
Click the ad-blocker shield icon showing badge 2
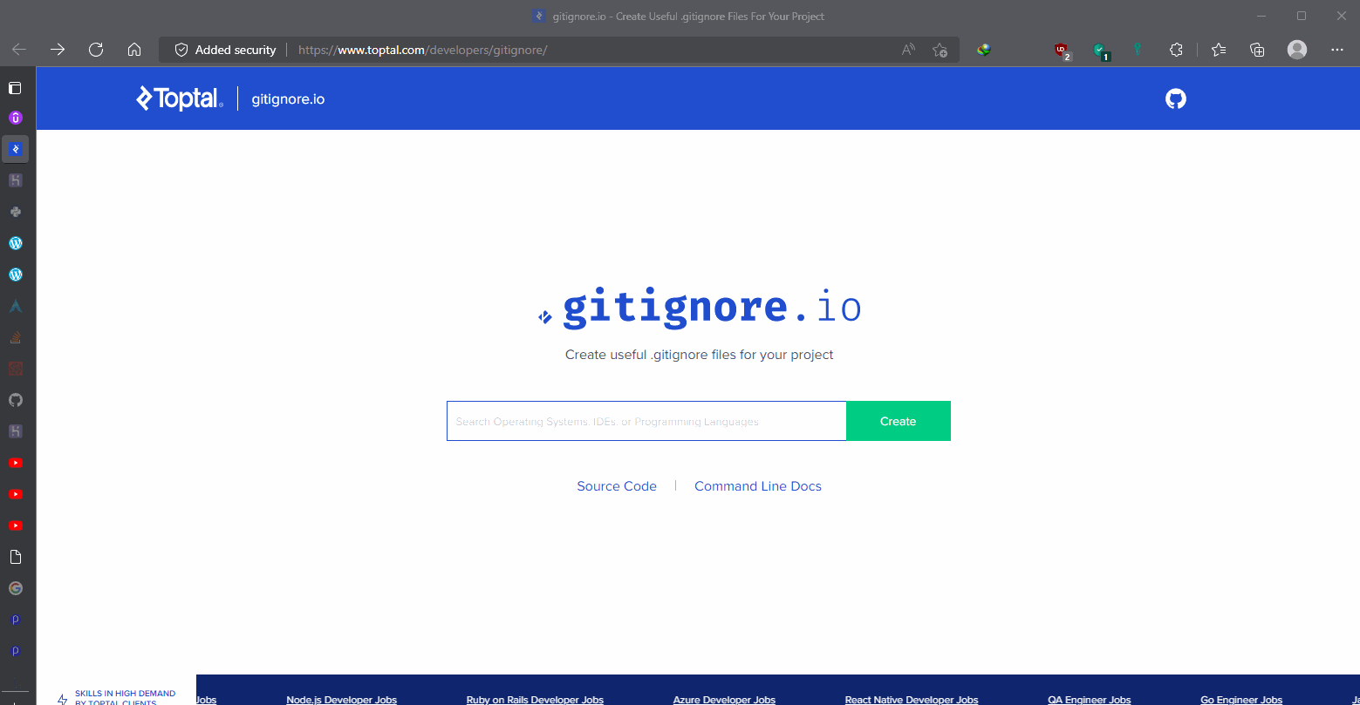pyautogui.click(x=1062, y=50)
